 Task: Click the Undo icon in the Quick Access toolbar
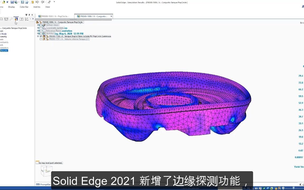(x=37, y=2)
